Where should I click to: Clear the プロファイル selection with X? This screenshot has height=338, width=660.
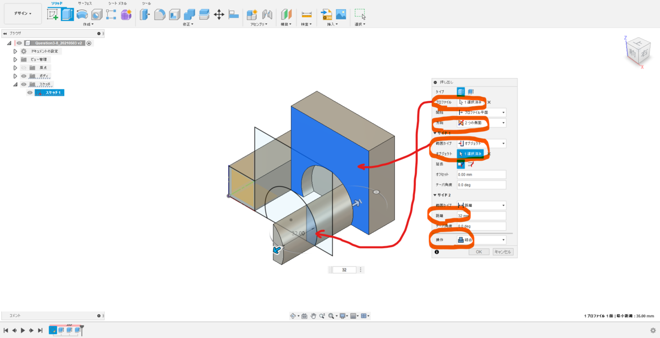[489, 102]
